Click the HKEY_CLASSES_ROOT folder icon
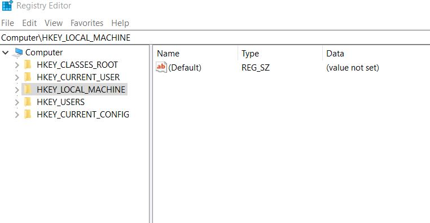The height and width of the screenshot is (223, 430). coord(28,65)
